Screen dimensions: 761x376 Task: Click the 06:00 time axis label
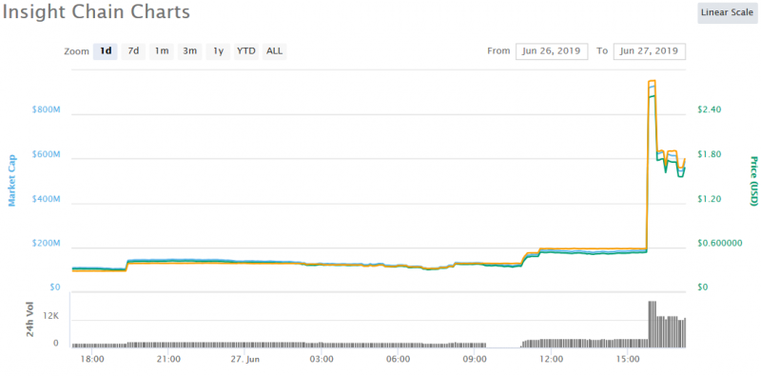click(x=398, y=360)
